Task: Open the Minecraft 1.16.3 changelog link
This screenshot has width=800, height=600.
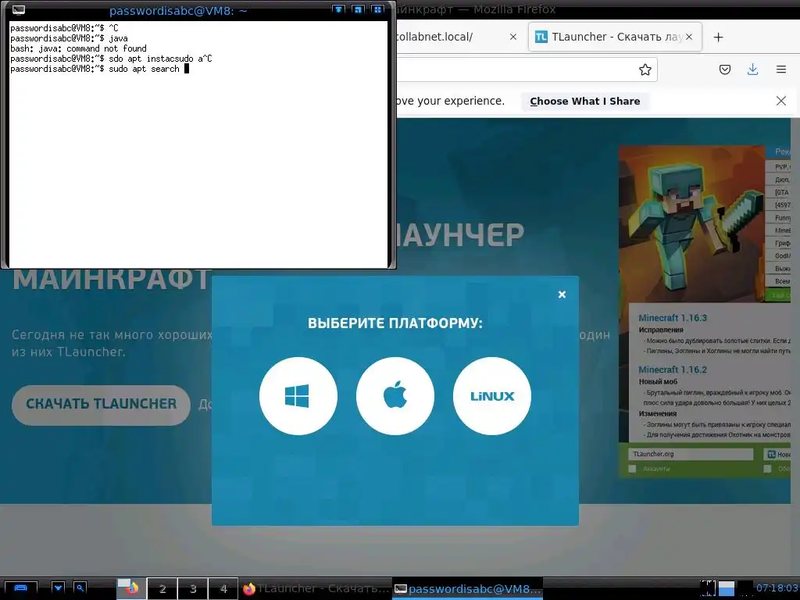Action: click(673, 318)
